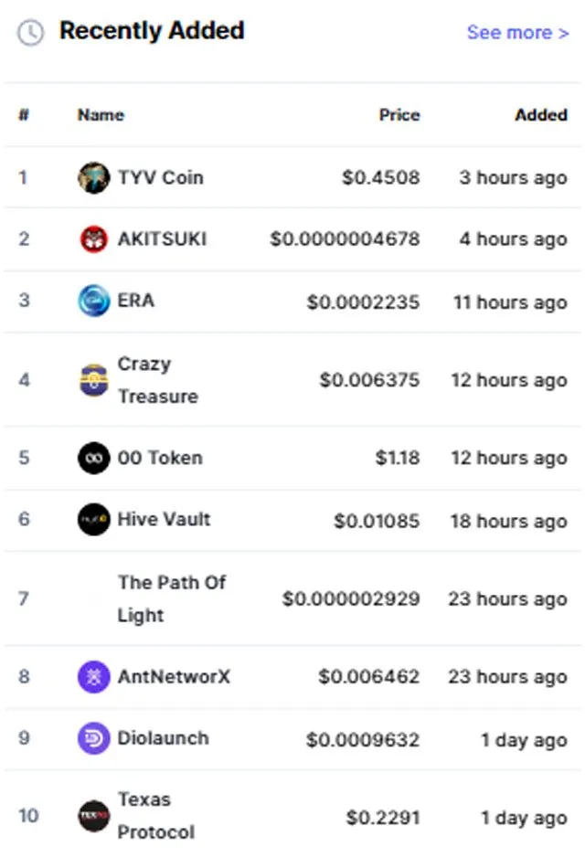
Task: Click the 00 Token black icon
Action: [93, 458]
